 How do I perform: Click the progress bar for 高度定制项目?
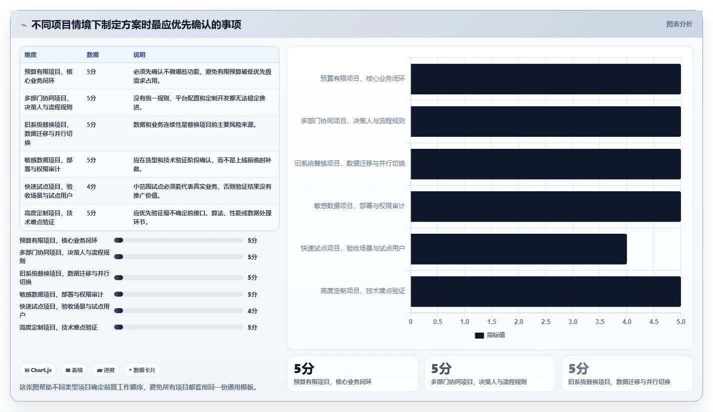click(178, 327)
